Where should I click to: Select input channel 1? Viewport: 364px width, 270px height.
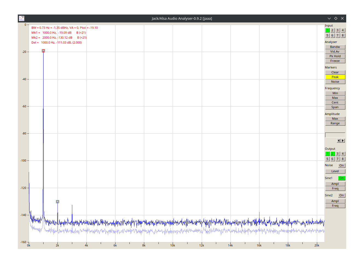[327, 30]
